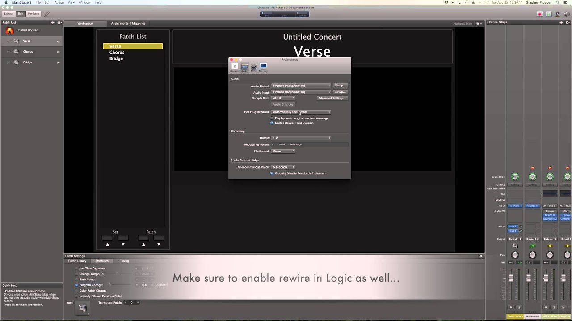This screenshot has width=572, height=321.
Task: Adjust the Program Change slider
Action: [109, 285]
